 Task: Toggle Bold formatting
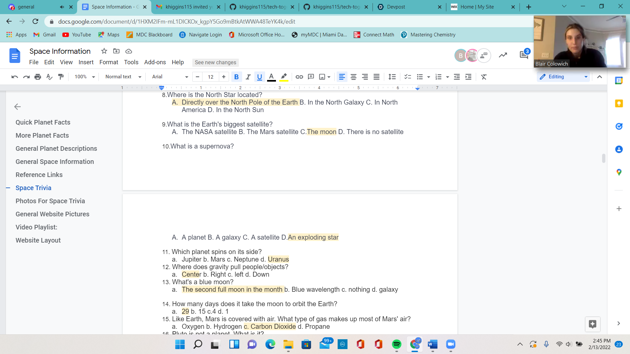point(236,77)
